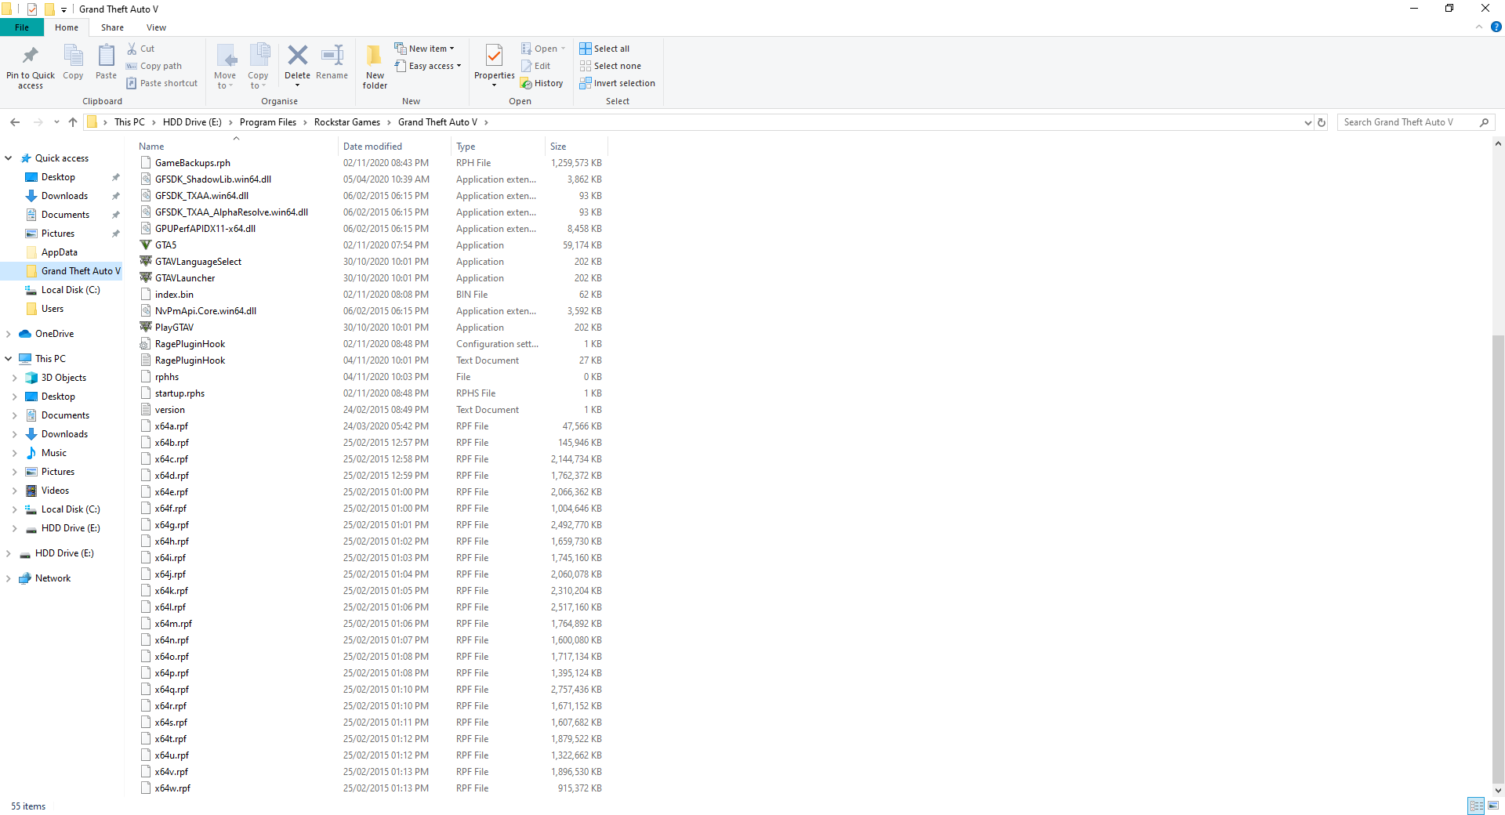Screen dimensions: 1505x815
Task: Switch to Details view layout
Action: click(1476, 806)
